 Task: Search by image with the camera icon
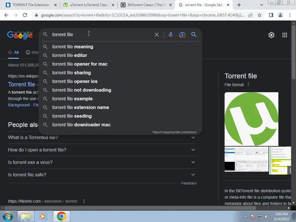tap(182, 35)
